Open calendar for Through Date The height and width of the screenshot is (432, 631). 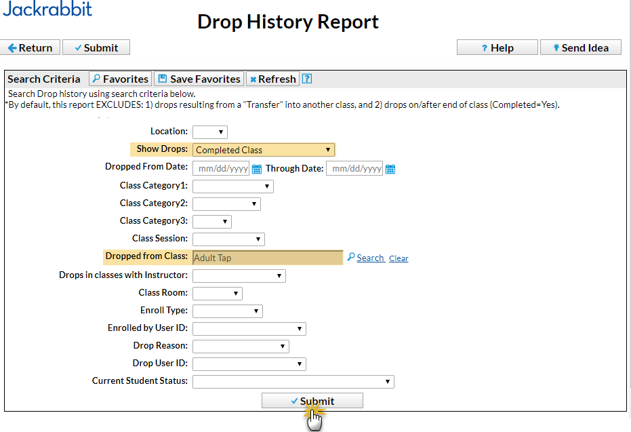390,169
